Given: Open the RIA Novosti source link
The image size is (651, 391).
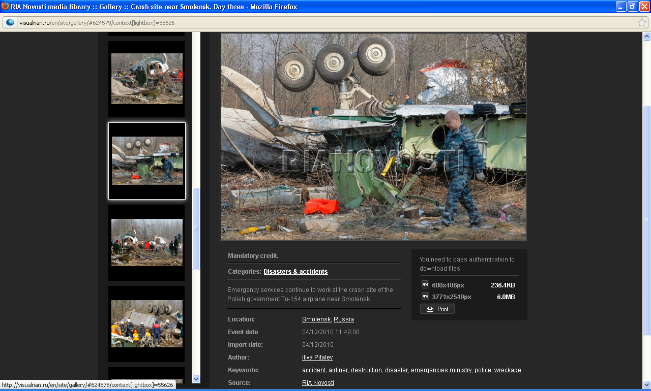Looking at the screenshot, I should coord(318,383).
